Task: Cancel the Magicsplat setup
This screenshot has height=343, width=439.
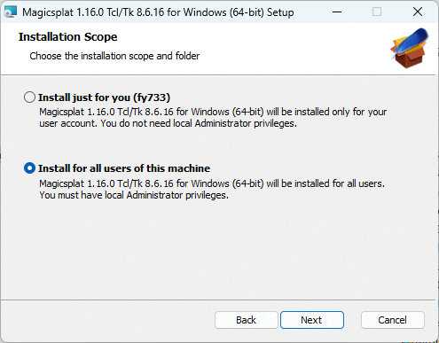Action: pyautogui.click(x=393, y=320)
